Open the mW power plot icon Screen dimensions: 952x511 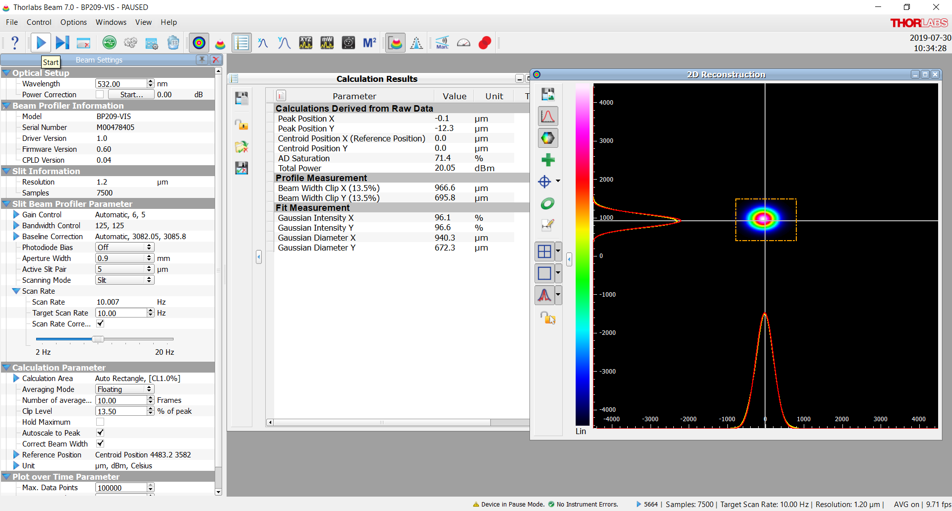(327, 43)
